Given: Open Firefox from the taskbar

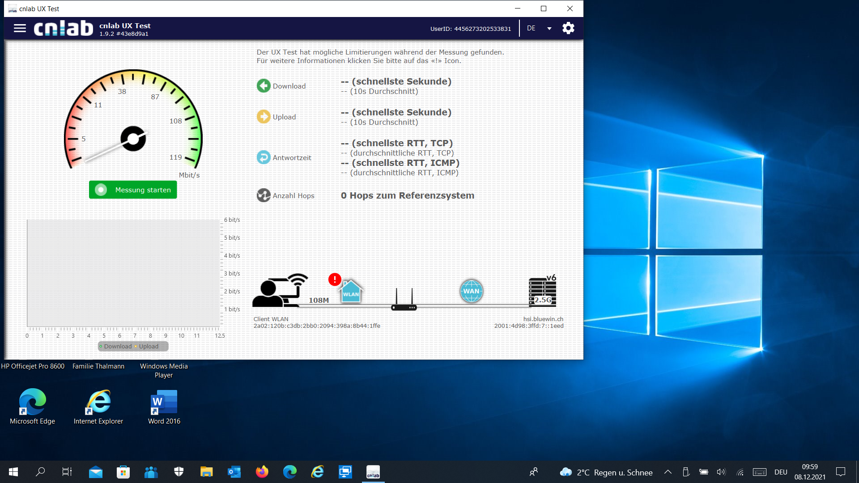Looking at the screenshot, I should click(x=262, y=472).
